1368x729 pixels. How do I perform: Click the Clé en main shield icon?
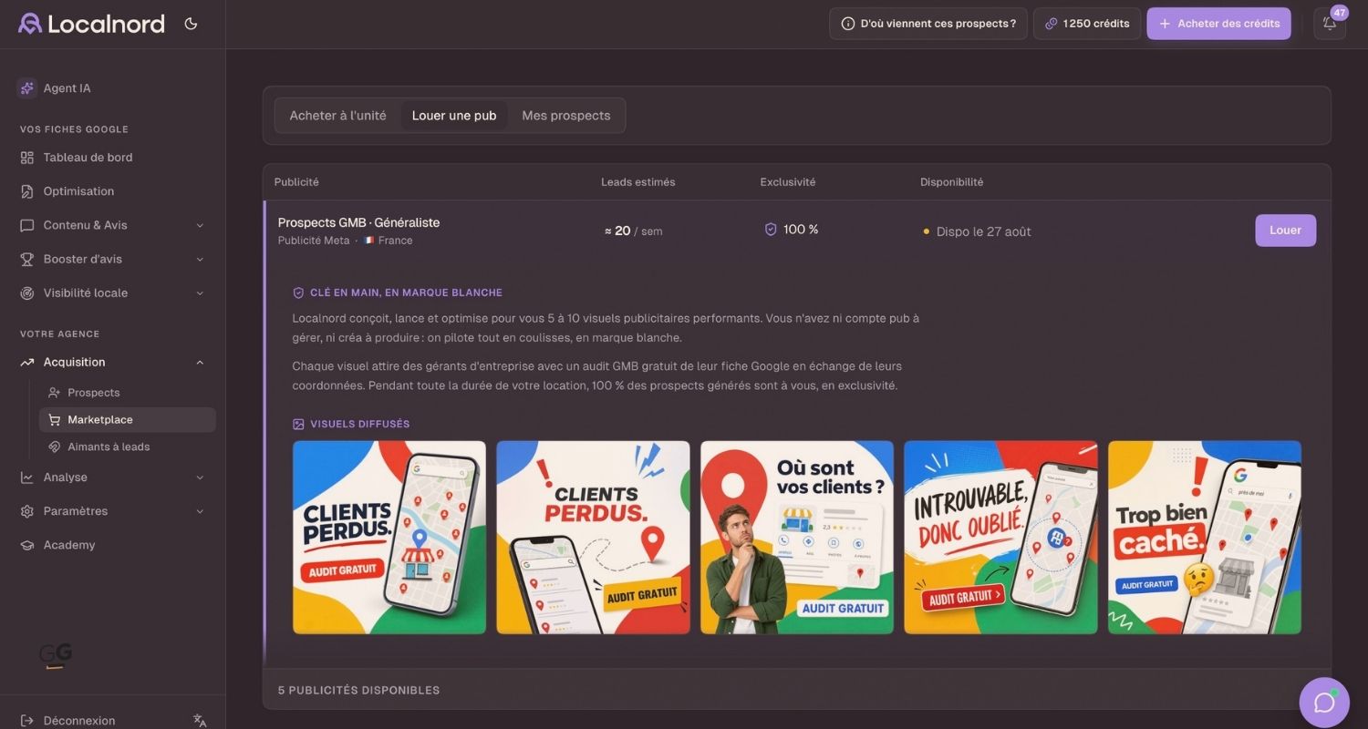(x=298, y=293)
